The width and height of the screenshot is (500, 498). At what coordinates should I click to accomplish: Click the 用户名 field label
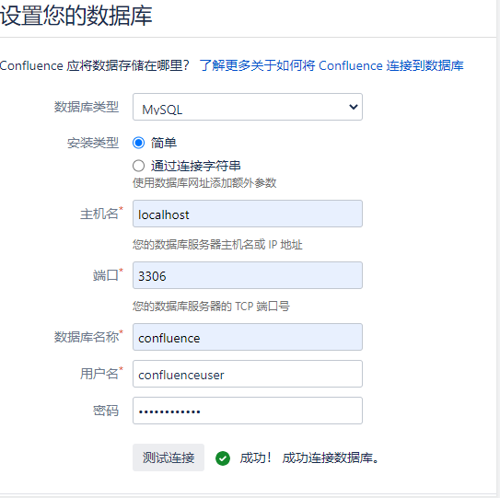click(101, 374)
